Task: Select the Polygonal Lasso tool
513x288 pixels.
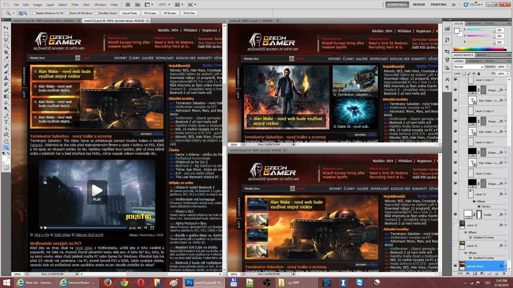Action: point(6,40)
